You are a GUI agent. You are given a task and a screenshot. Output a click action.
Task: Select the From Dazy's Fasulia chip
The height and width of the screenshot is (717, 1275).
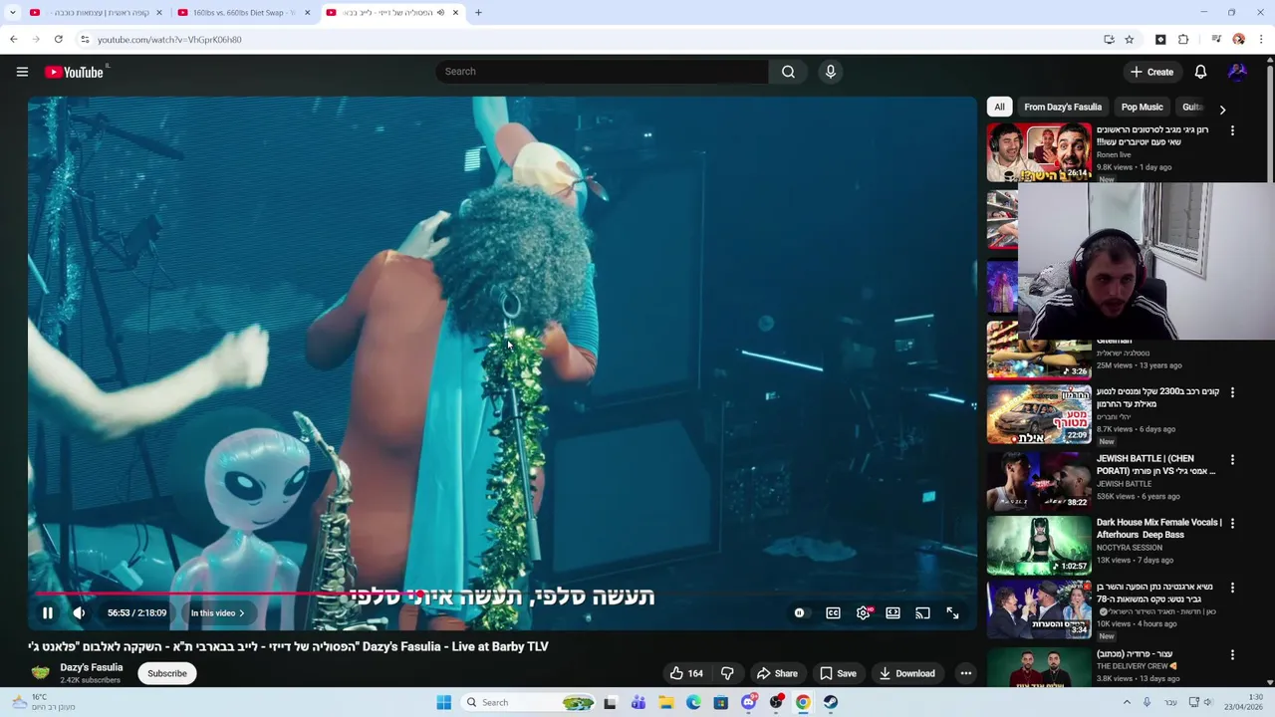[1063, 107]
